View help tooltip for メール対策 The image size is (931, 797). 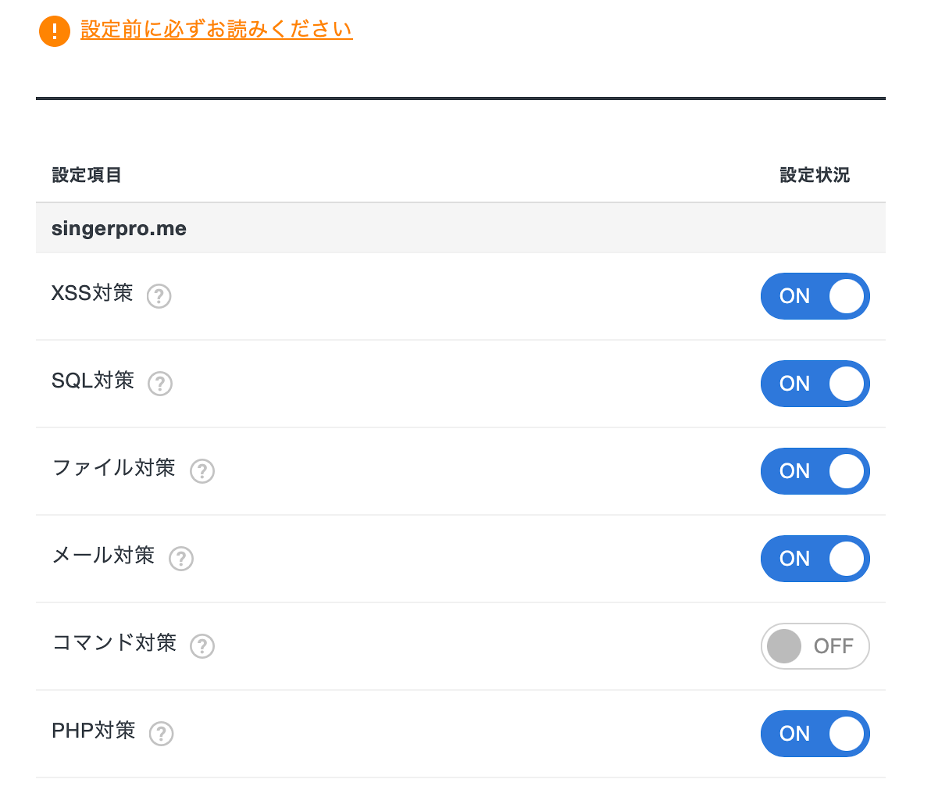click(x=181, y=559)
